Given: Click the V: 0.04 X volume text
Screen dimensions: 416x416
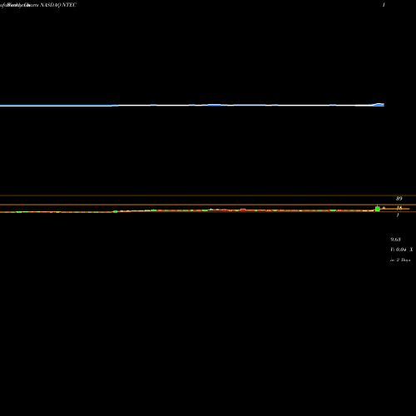Looking at the screenshot, I should click(402, 250).
